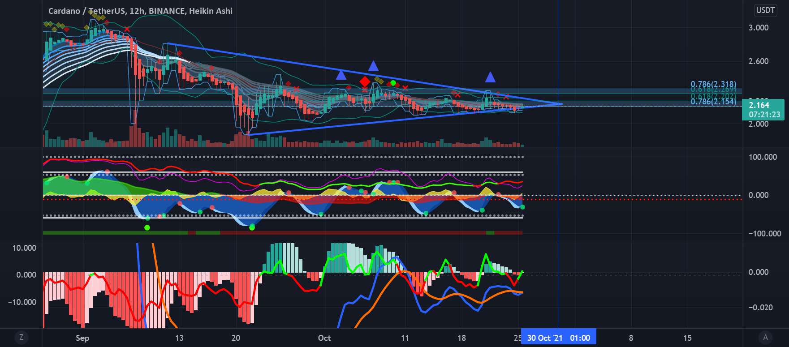The height and width of the screenshot is (347, 789).
Task: Click the 100.000 oscillator scale label
Action: pyautogui.click(x=763, y=157)
